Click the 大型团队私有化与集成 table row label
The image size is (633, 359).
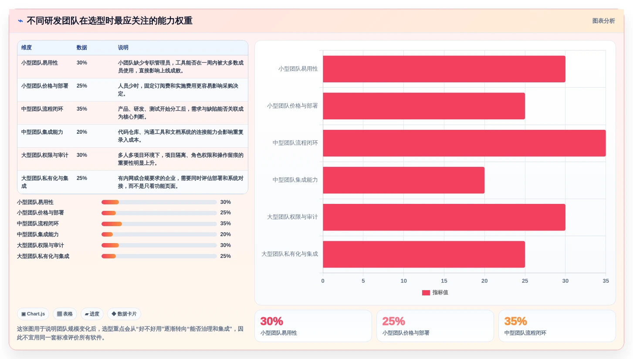tap(45, 182)
